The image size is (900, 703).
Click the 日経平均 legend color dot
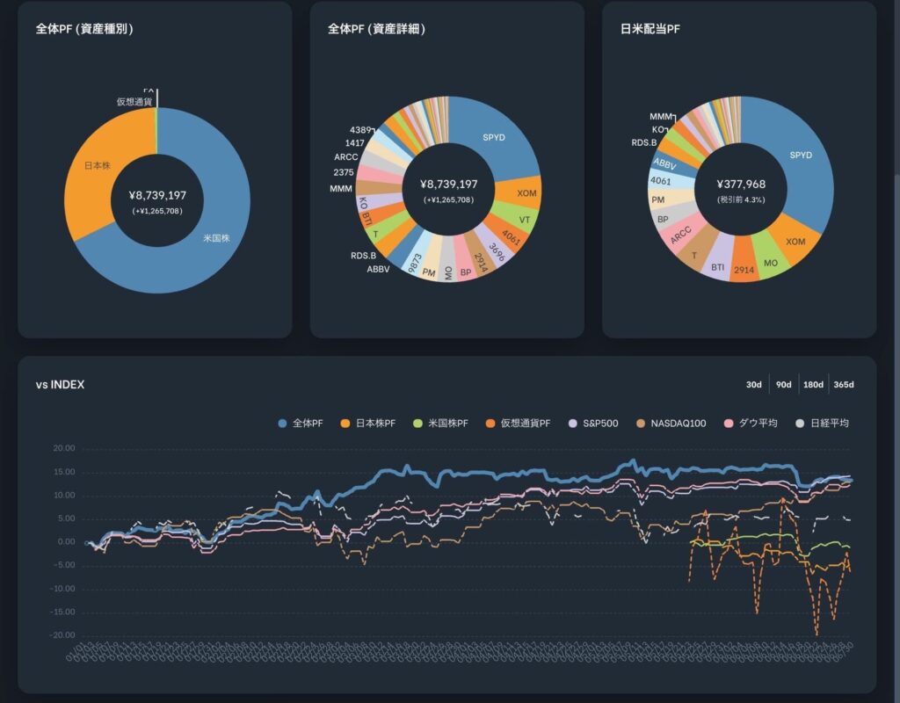(831, 424)
